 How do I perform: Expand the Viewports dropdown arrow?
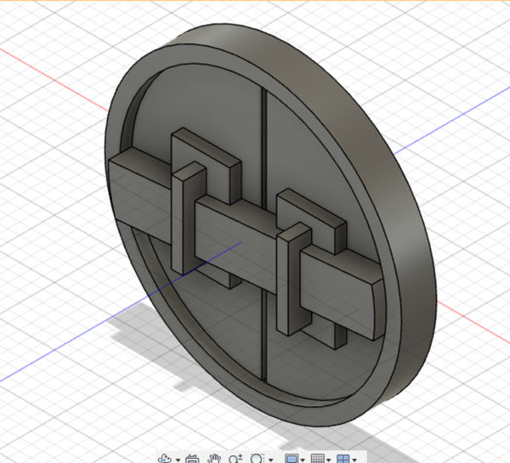[x=354, y=460]
